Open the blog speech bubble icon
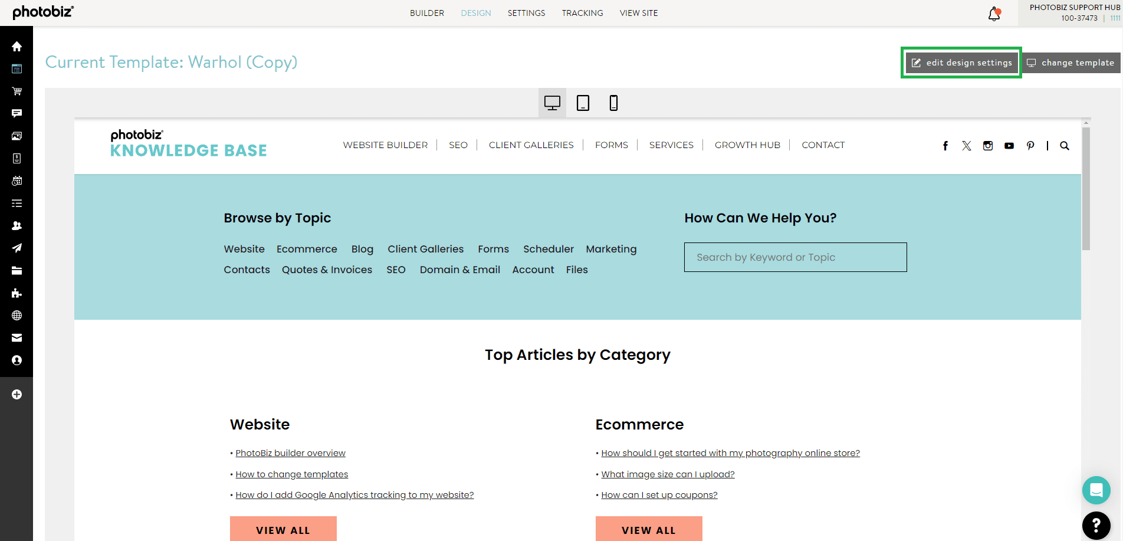1123x541 pixels. (17, 113)
